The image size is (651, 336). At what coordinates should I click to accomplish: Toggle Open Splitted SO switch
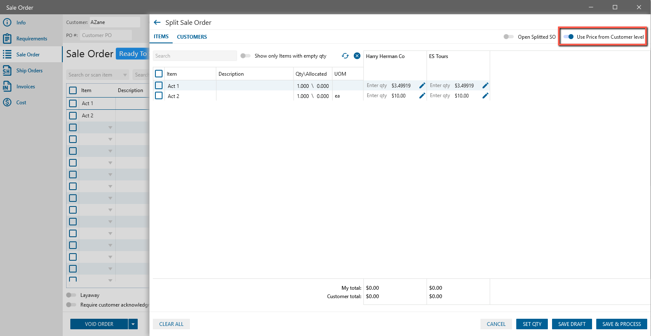point(509,37)
